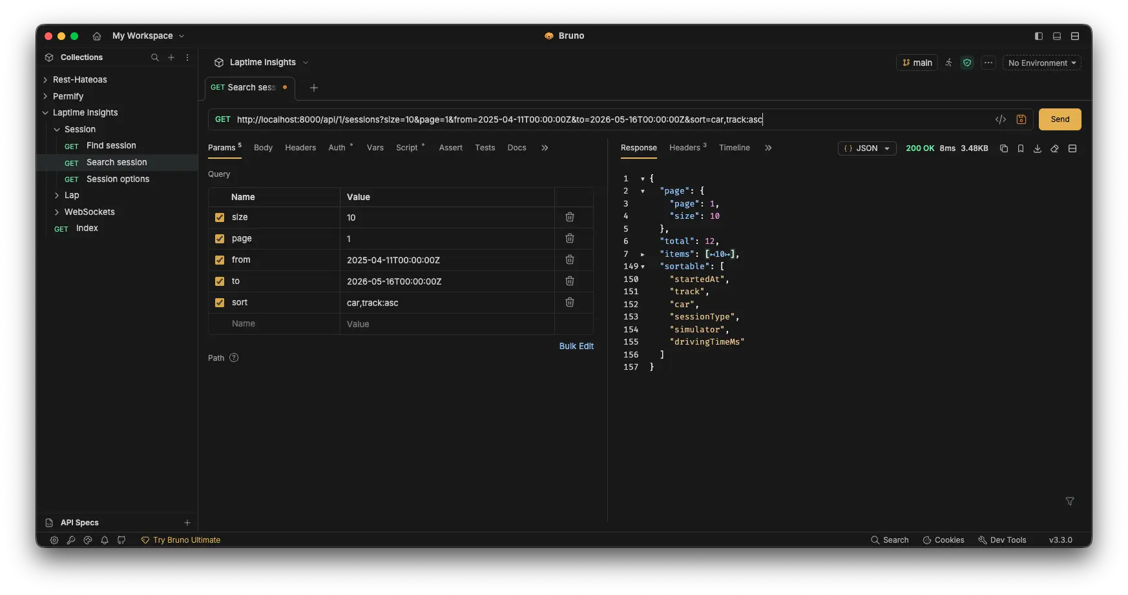The height and width of the screenshot is (595, 1128).
Task: Copy the response to clipboard
Action: (x=1004, y=148)
